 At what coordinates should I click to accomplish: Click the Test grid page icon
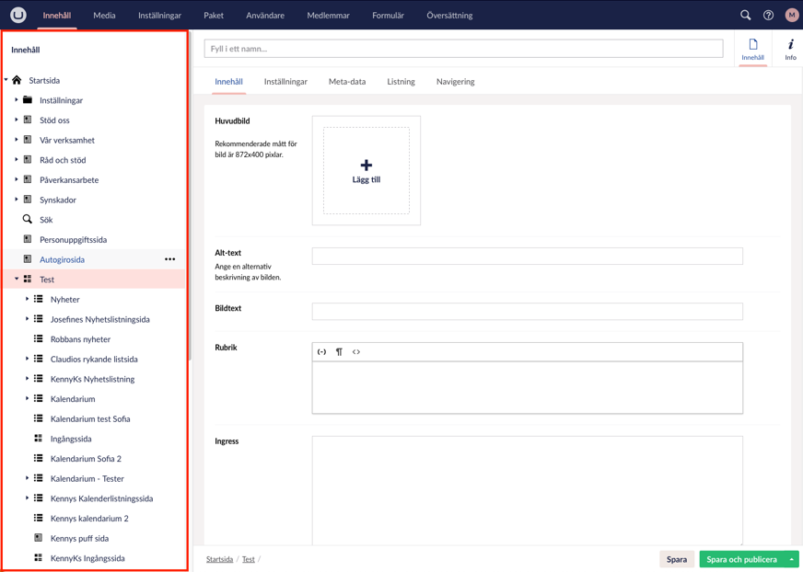coord(28,279)
